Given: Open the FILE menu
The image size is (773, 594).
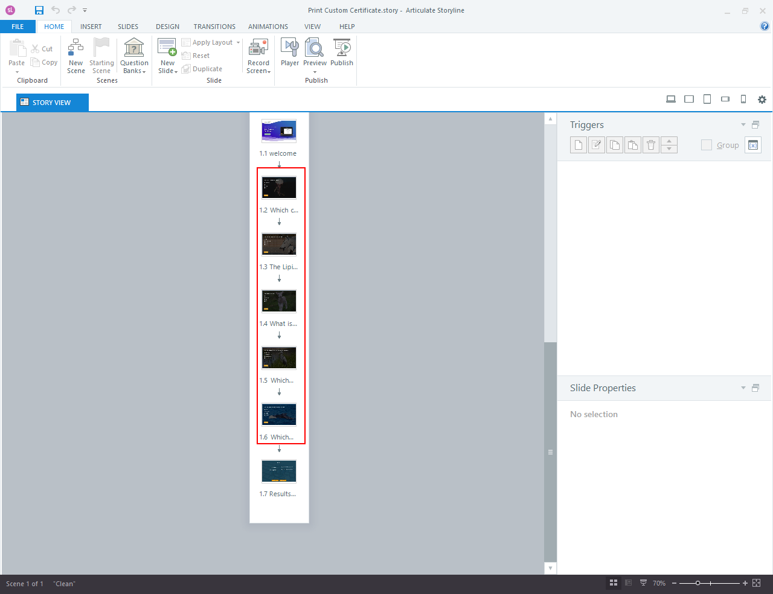Looking at the screenshot, I should [x=18, y=27].
